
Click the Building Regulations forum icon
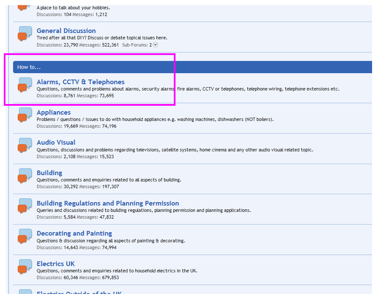coord(24,206)
